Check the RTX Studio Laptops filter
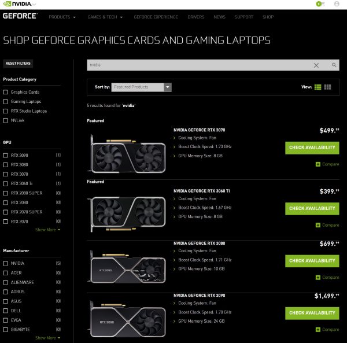 [x=6, y=111]
